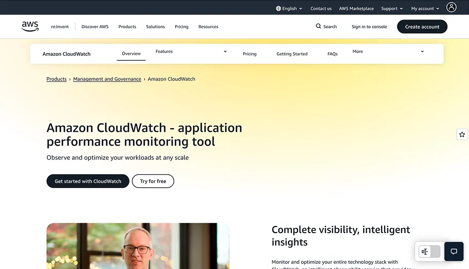The height and width of the screenshot is (269, 469).
Task: Click the Try for free button
Action: tap(153, 181)
